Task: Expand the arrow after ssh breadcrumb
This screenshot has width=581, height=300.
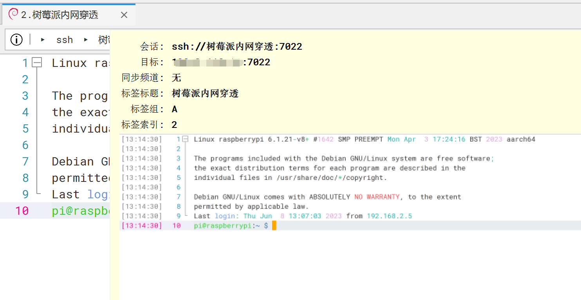Action: click(86, 40)
